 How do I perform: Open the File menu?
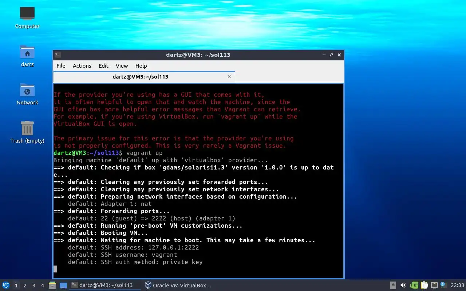pyautogui.click(x=61, y=66)
